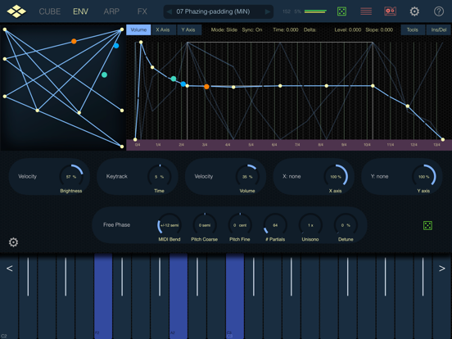Go to next preset arrow
This screenshot has width=452, height=339.
[268, 11]
